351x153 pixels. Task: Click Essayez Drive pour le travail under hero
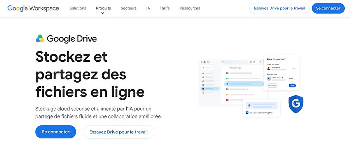[119, 132]
